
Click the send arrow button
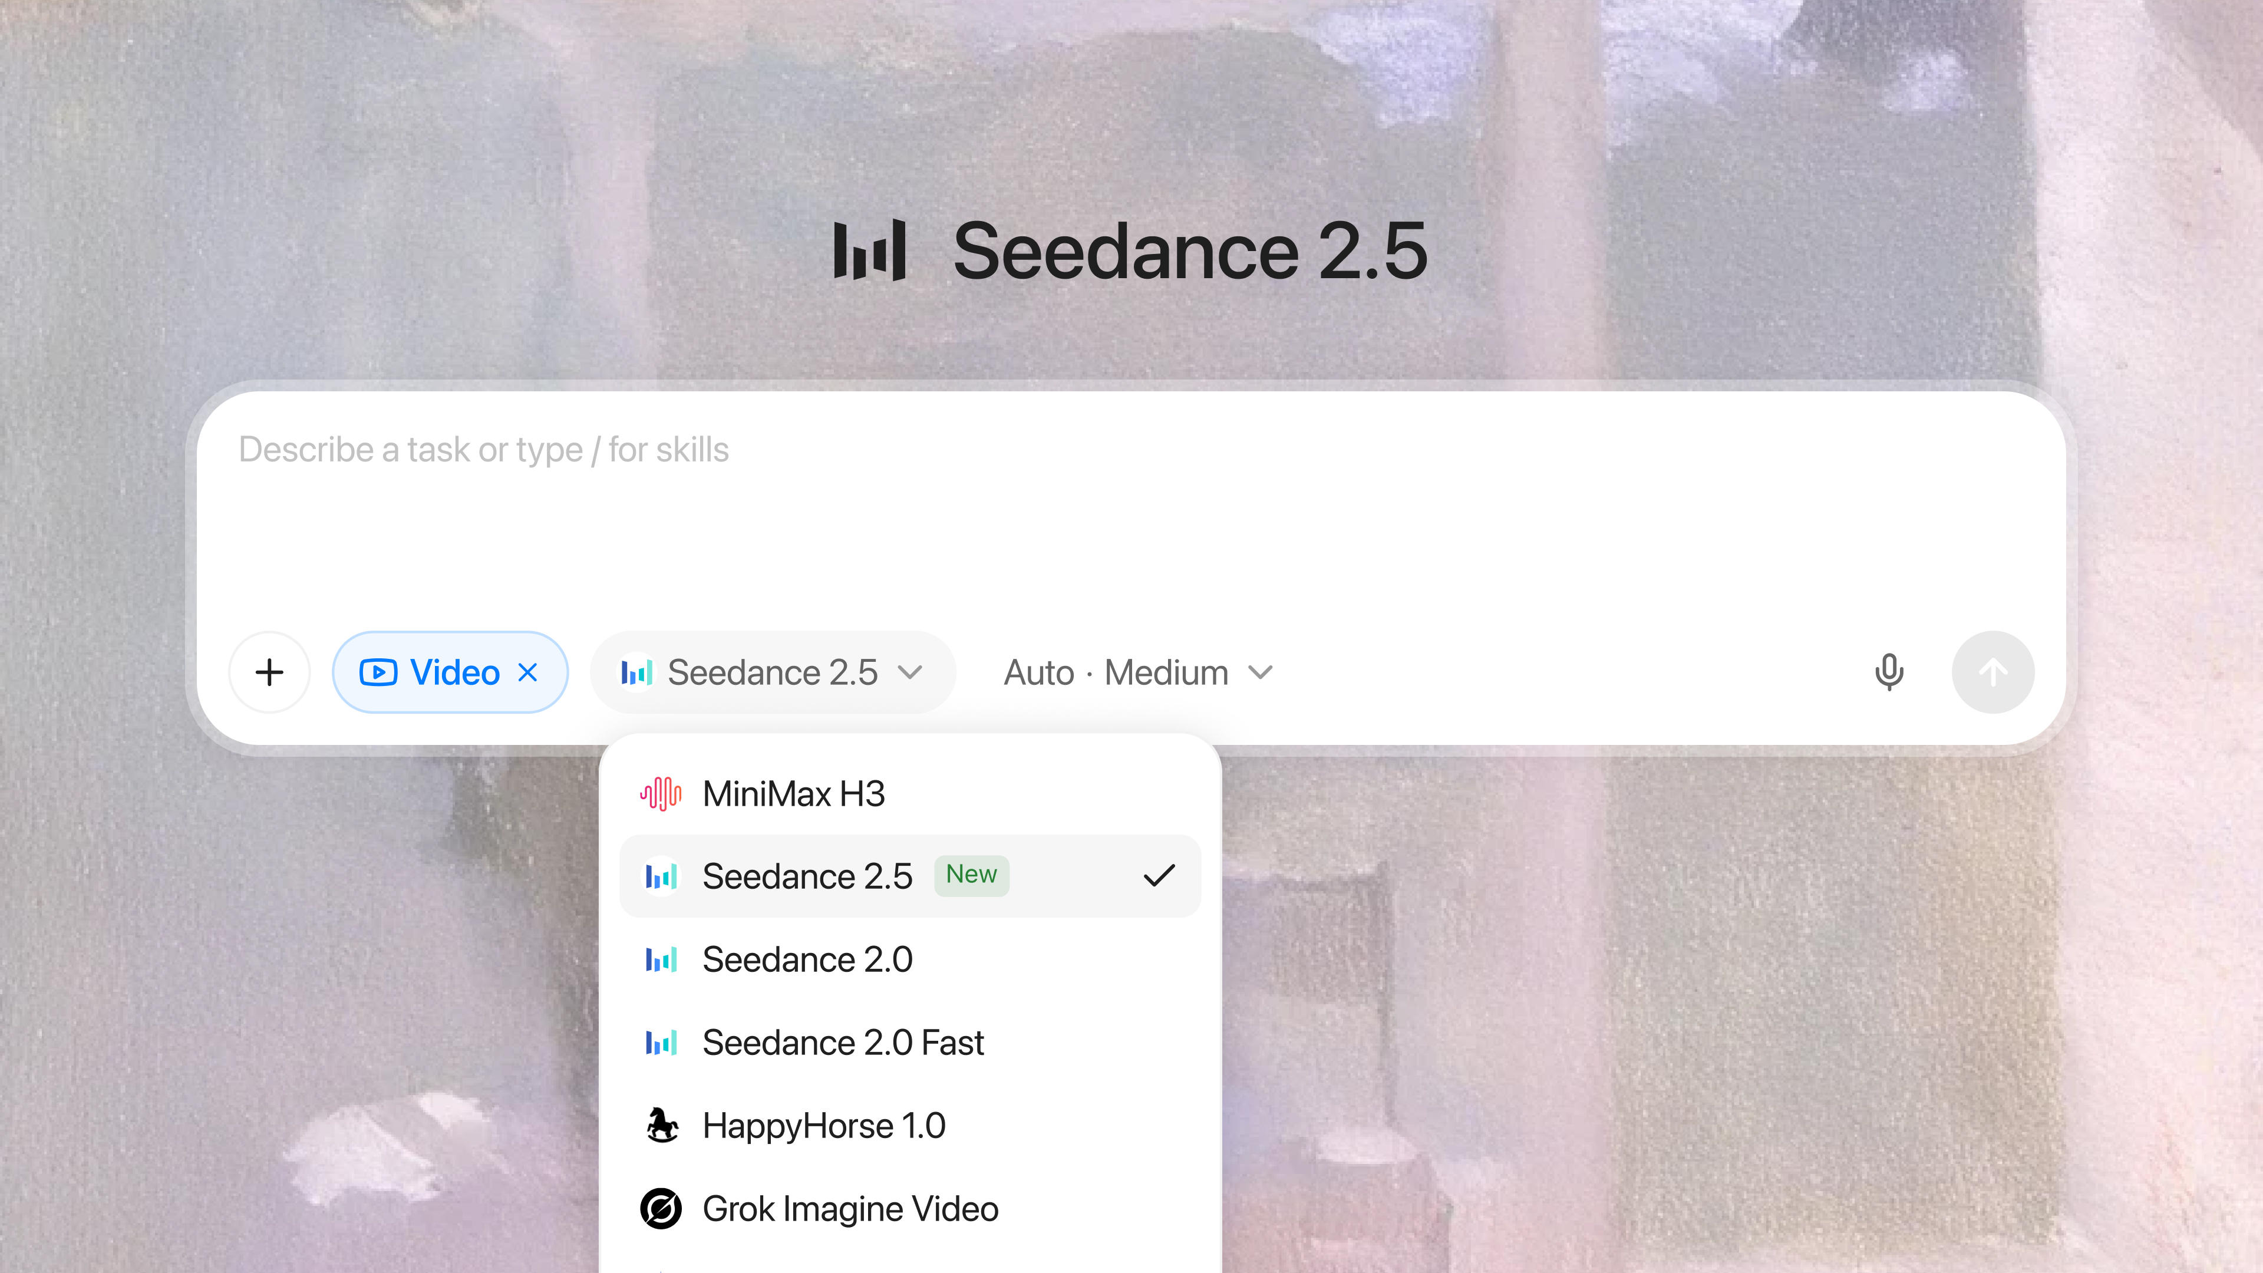(x=1993, y=673)
